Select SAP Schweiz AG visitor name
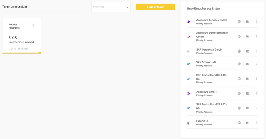This screenshot has width=266, height=139. click(x=206, y=62)
